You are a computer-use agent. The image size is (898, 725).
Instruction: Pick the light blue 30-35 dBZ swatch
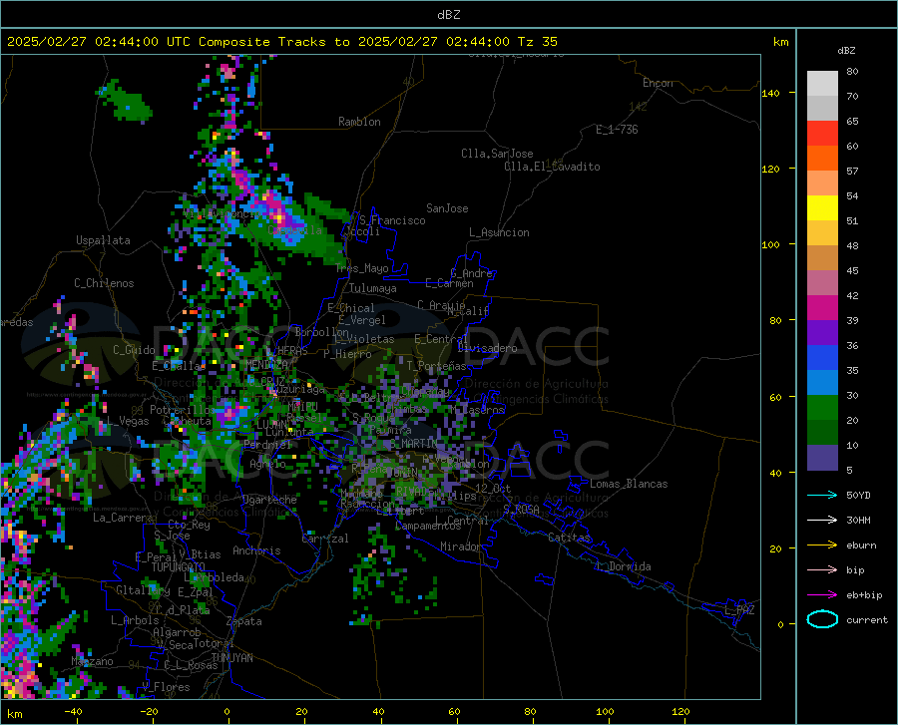[x=822, y=383]
